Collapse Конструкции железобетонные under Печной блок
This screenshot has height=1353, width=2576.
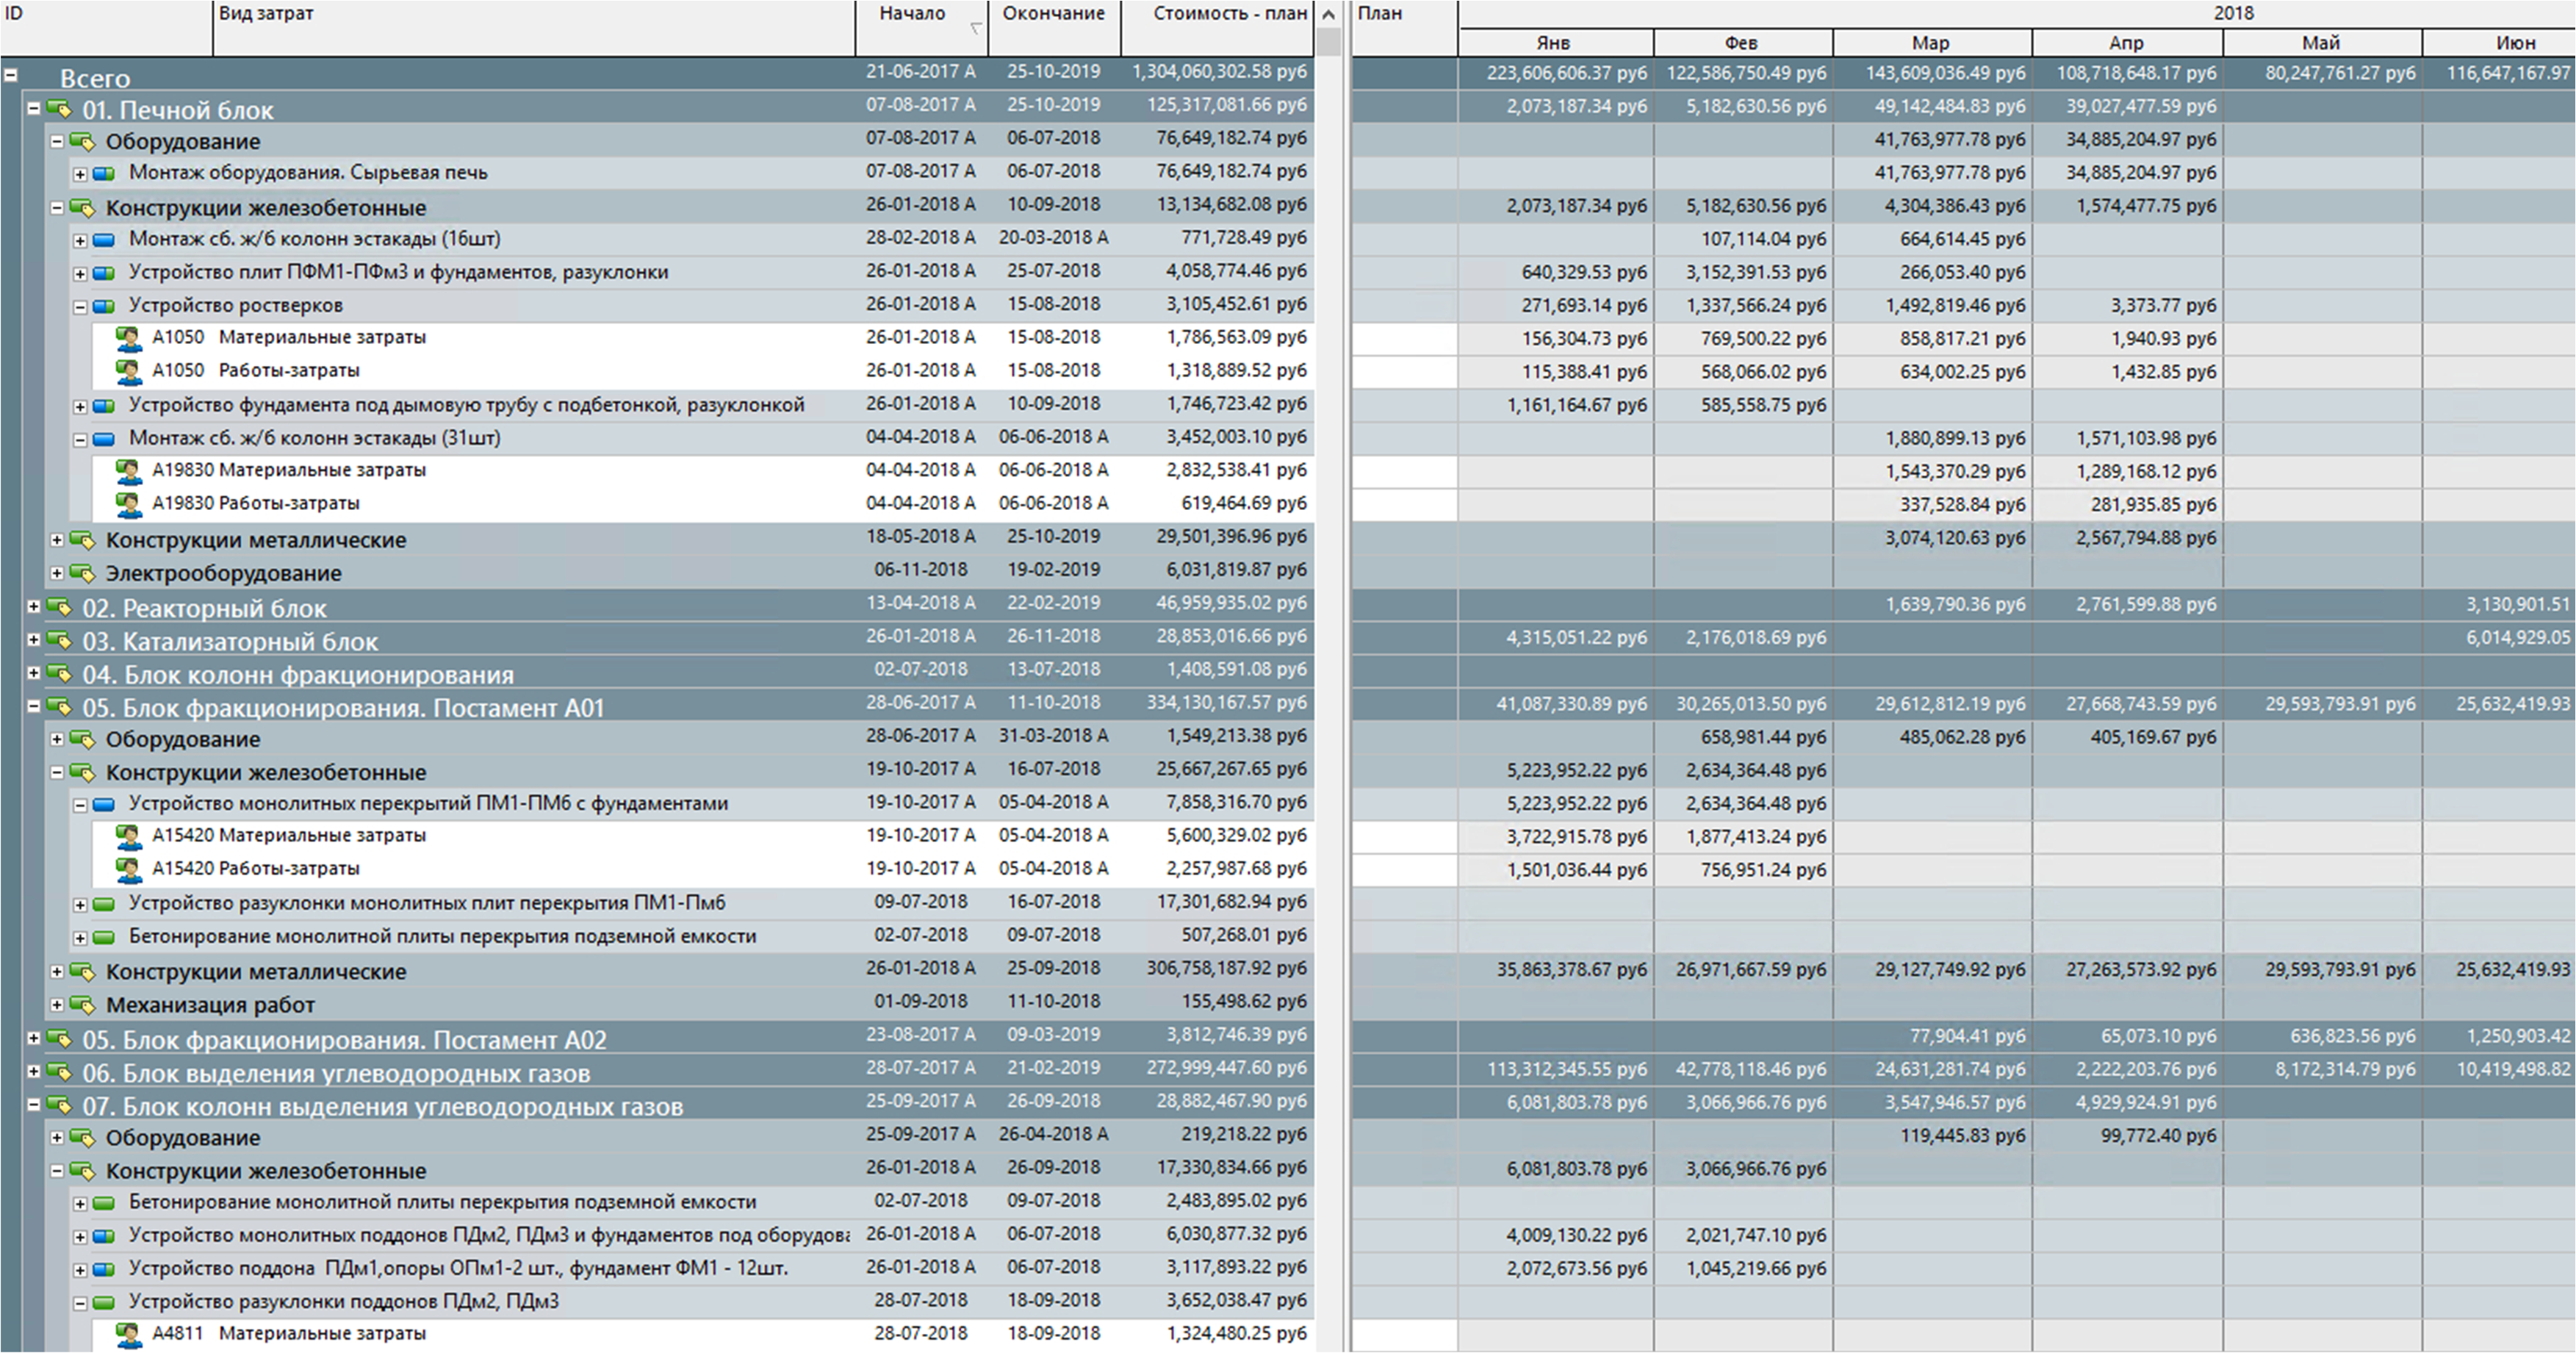click(57, 208)
